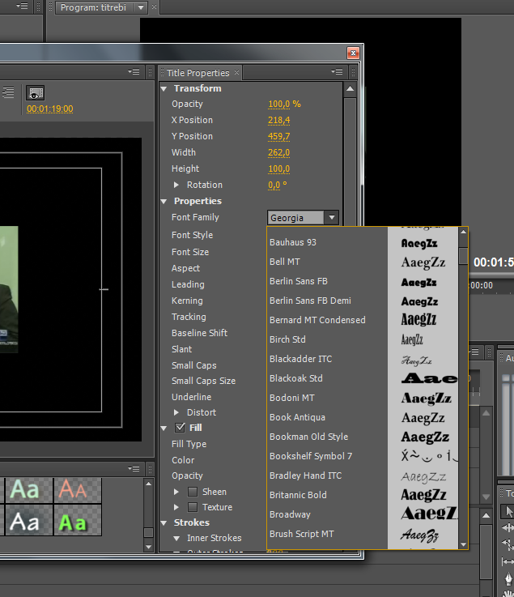Image resolution: width=514 pixels, height=597 pixels.
Task: Enable the Texture checkbox
Action: [193, 507]
